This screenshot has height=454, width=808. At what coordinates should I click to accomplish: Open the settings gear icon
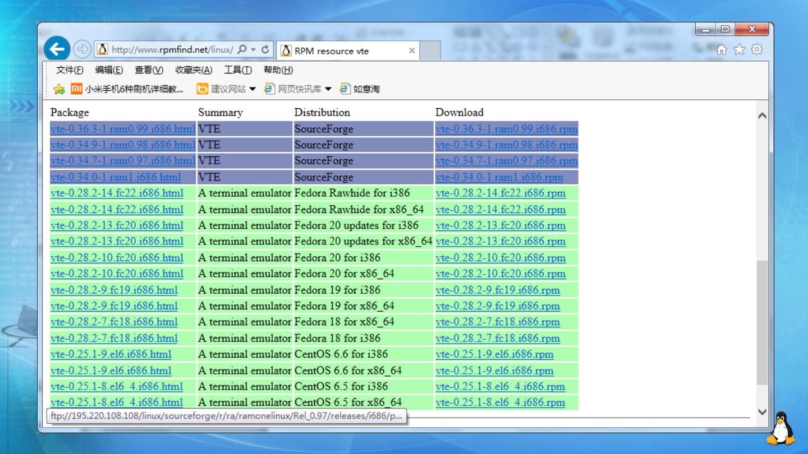pyautogui.click(x=757, y=49)
